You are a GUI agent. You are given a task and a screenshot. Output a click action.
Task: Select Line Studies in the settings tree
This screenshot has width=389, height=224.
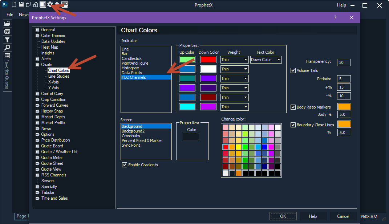59,76
